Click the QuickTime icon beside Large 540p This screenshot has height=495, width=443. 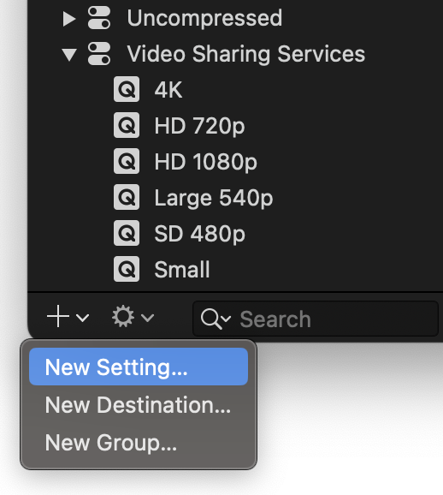127,197
